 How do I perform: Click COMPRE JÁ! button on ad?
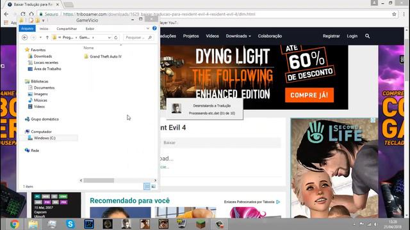pyautogui.click(x=309, y=95)
